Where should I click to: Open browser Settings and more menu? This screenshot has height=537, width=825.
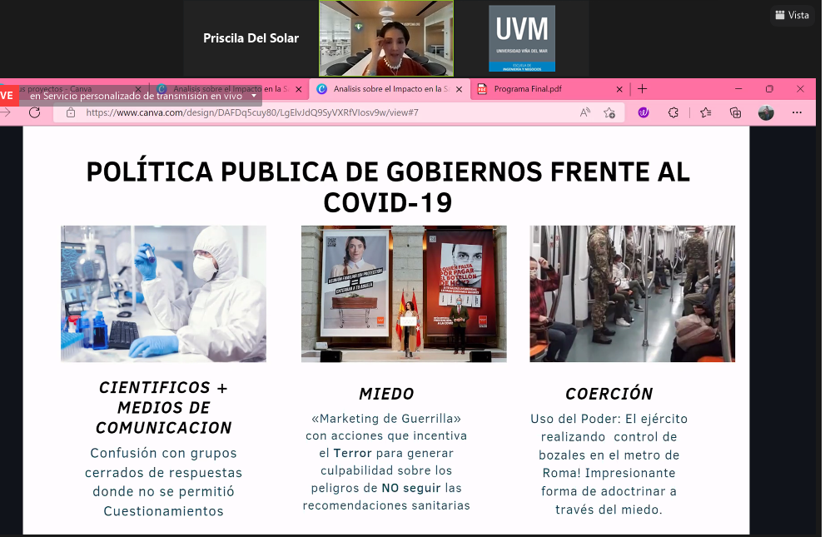point(797,112)
